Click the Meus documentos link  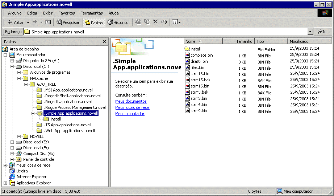coord(131,101)
